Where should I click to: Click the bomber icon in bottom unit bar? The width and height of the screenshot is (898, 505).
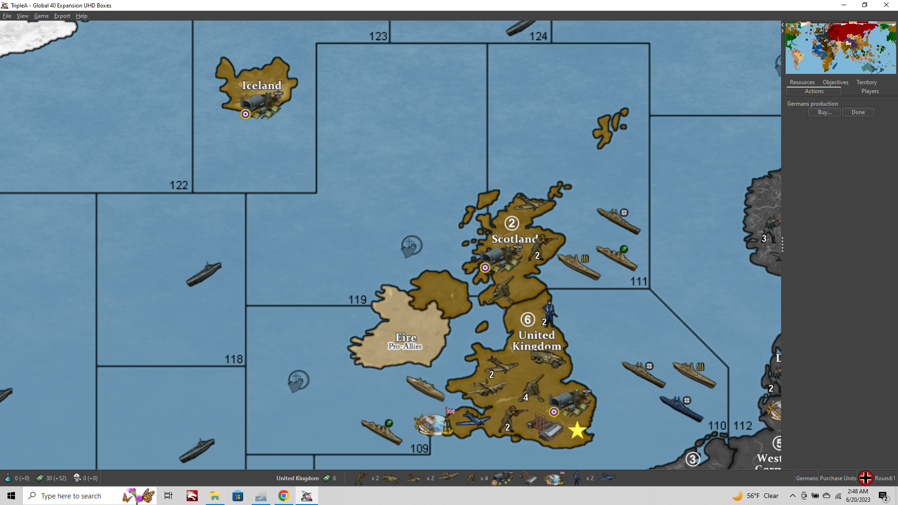coord(448,477)
